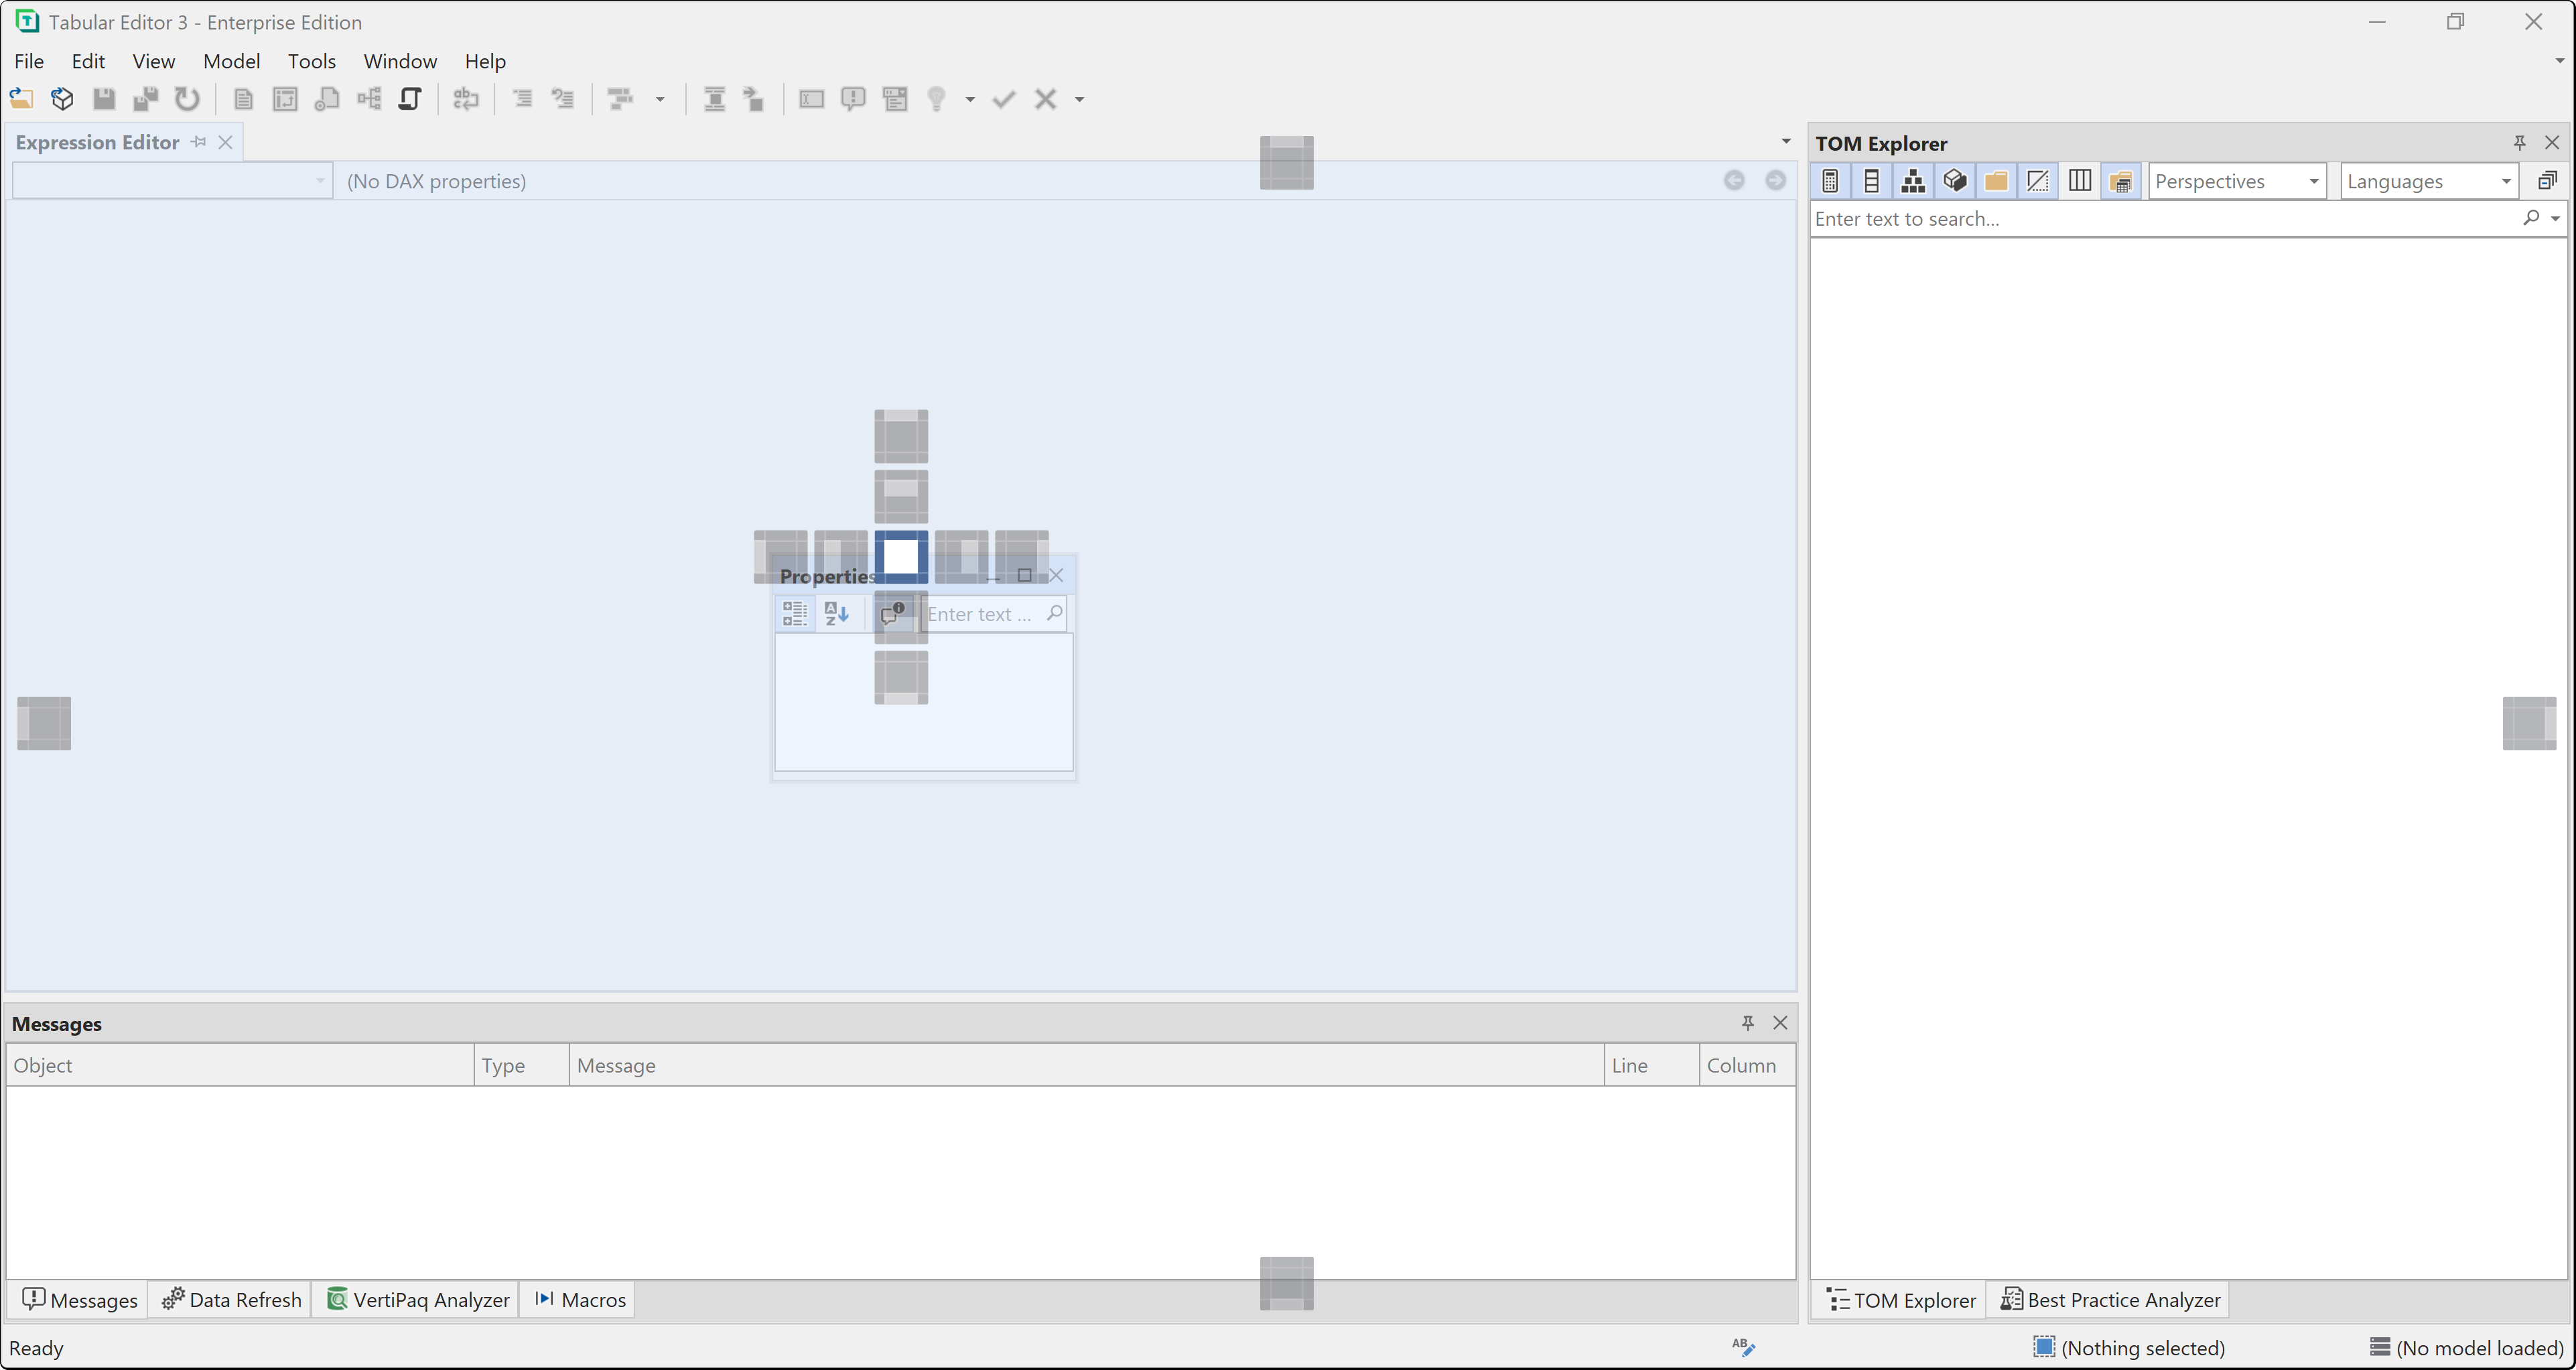Screen dimensions: 2576x1370
Task: Pin the Expression Editor tab
Action: [x=199, y=142]
